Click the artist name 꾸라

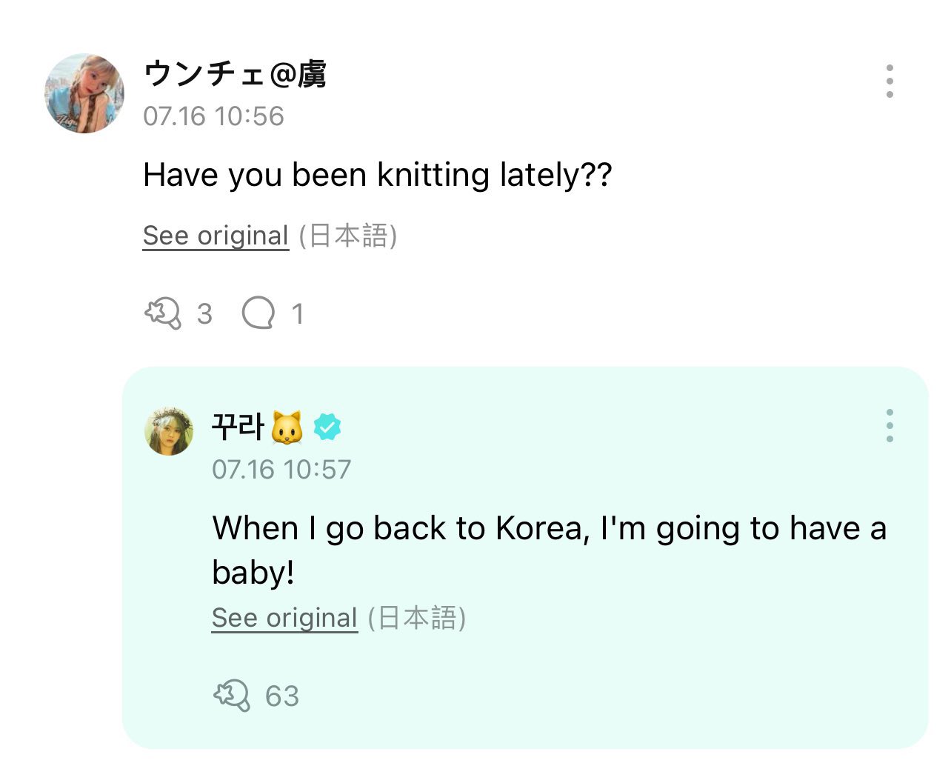pyautogui.click(x=238, y=427)
